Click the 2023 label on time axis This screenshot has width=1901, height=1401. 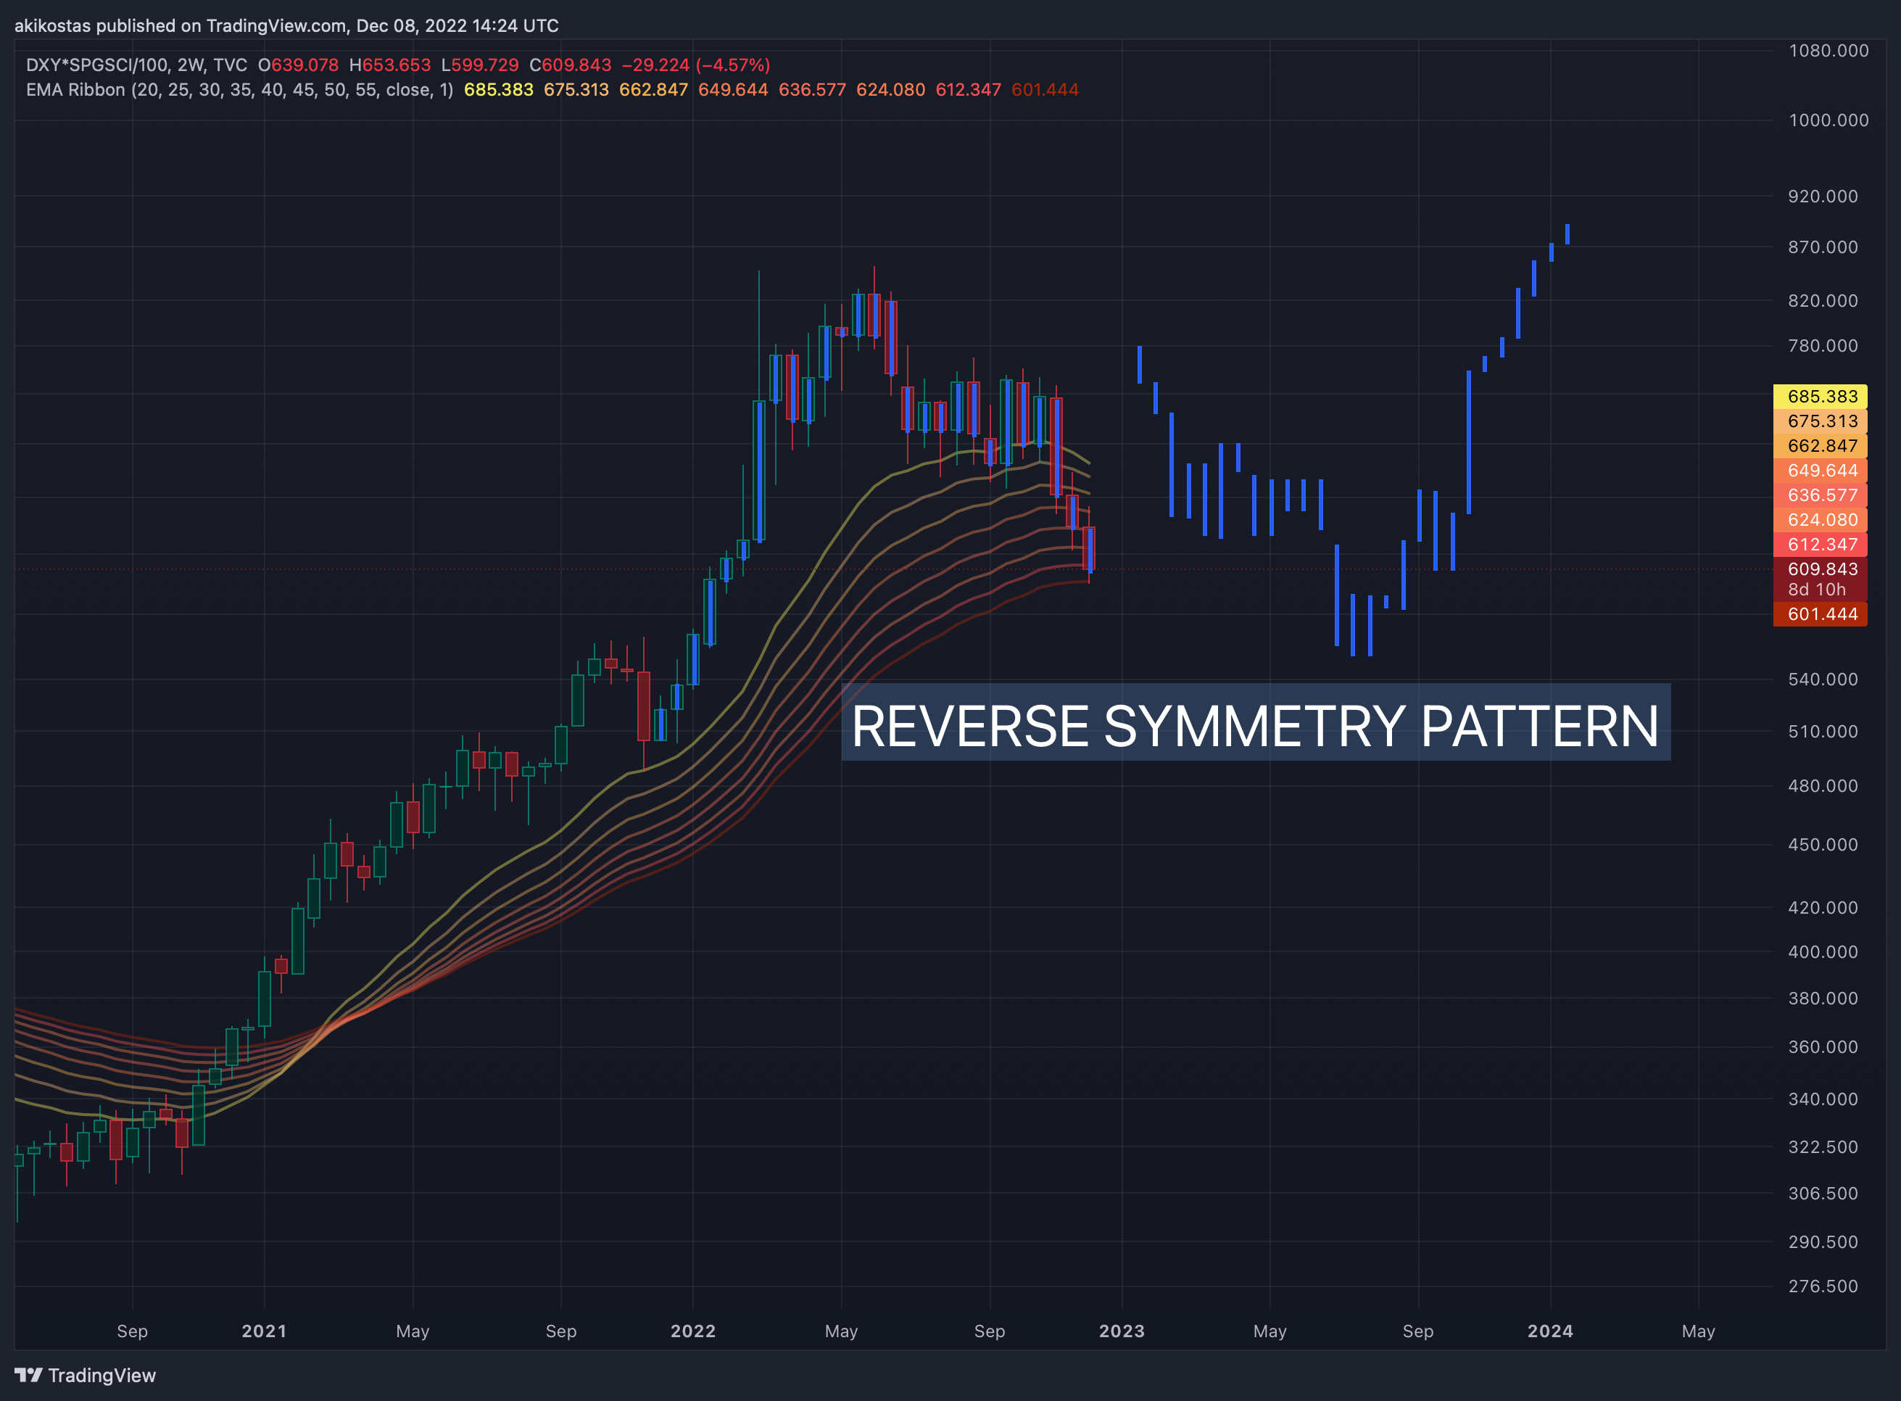tap(1122, 1331)
